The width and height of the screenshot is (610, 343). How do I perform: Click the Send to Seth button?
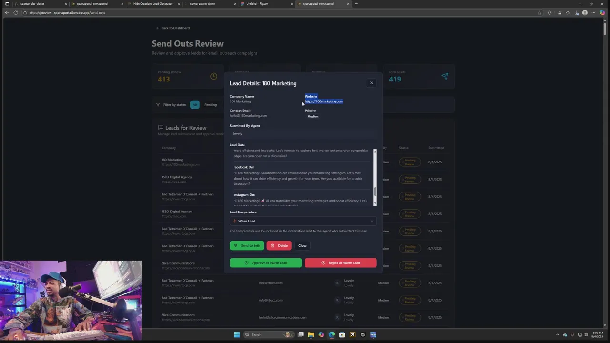click(247, 245)
